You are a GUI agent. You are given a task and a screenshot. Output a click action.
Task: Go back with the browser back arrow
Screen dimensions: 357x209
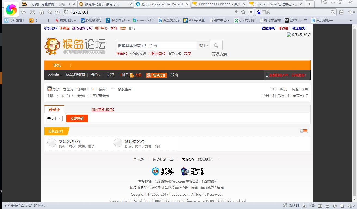coord(23,12)
